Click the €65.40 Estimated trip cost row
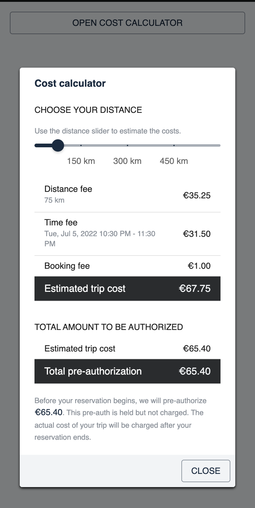Image resolution: width=255 pixels, height=508 pixels. pyautogui.click(x=127, y=349)
